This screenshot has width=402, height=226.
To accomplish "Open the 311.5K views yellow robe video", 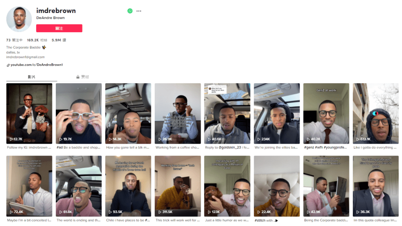I will [178, 186].
